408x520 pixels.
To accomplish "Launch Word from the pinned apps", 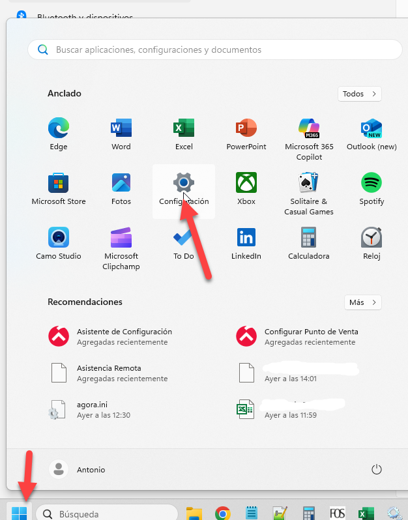I will point(121,134).
